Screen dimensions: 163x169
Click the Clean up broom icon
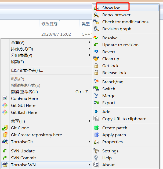coord(96,59)
